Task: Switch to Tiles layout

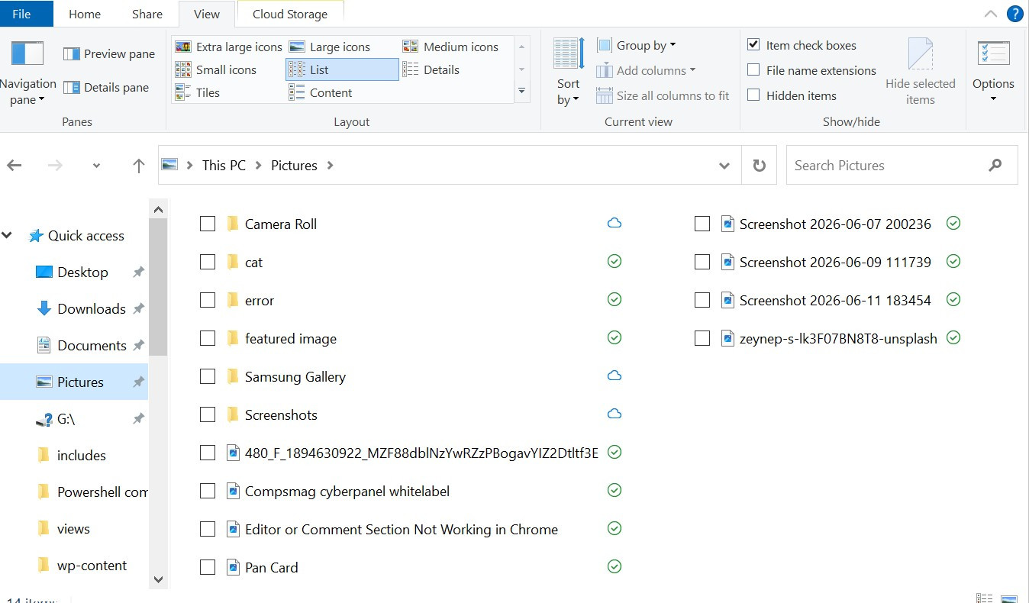Action: pos(198,92)
